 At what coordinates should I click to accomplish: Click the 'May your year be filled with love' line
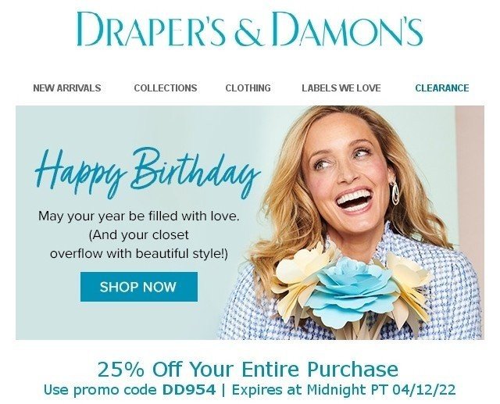[139, 216]
